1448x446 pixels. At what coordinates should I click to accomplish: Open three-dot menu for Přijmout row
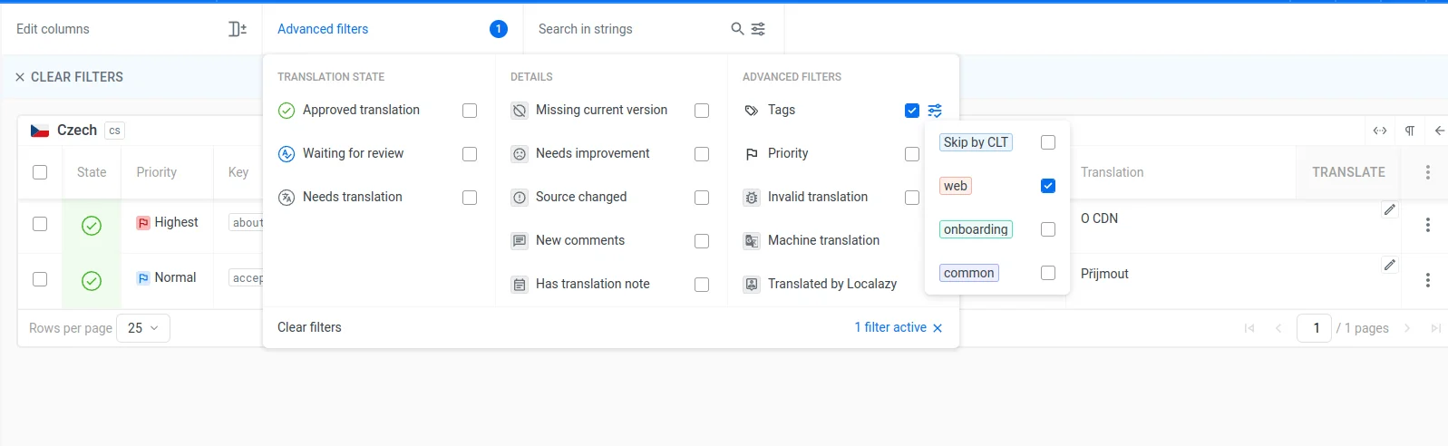pyautogui.click(x=1427, y=280)
